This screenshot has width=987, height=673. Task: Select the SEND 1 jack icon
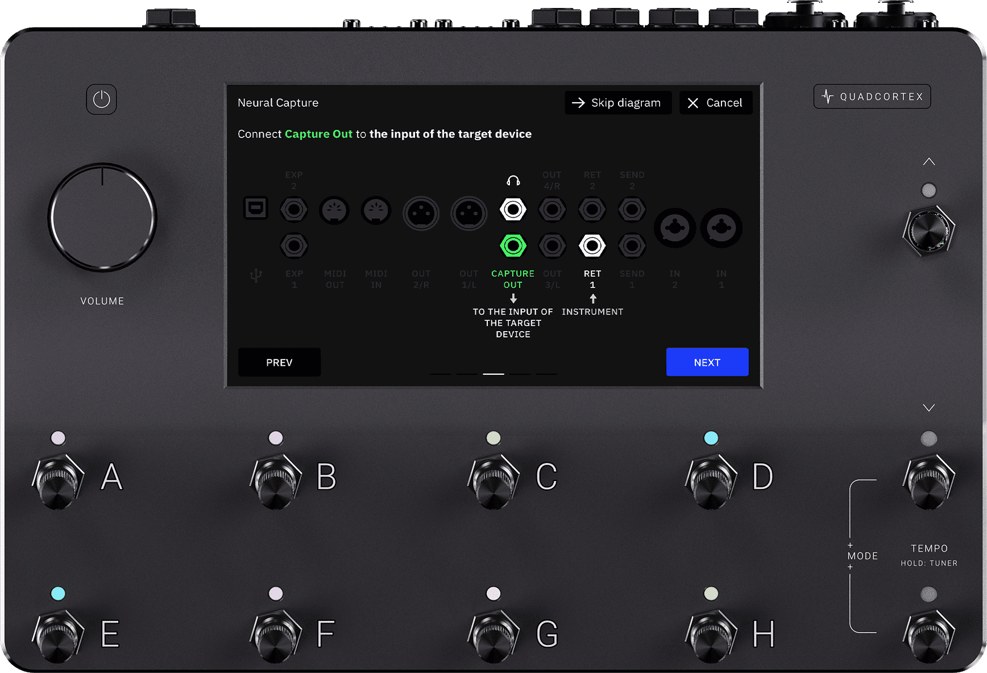pyautogui.click(x=632, y=246)
